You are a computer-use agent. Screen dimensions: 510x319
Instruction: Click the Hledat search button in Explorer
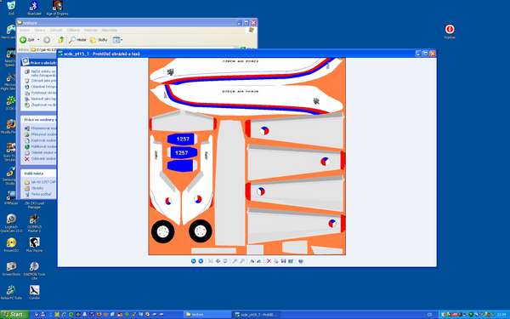pos(77,40)
